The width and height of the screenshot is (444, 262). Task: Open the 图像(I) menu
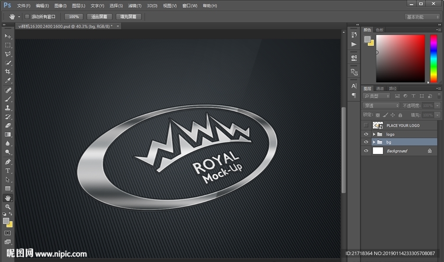[x=60, y=6]
